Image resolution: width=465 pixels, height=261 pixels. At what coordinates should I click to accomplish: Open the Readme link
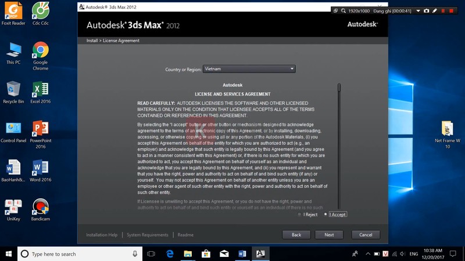(185, 235)
